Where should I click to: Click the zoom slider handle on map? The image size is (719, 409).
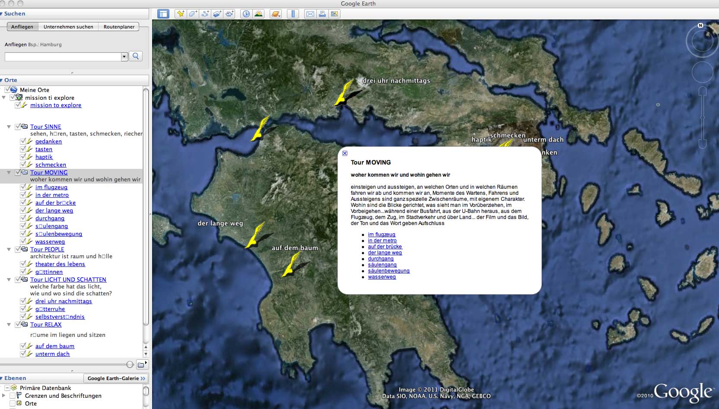[x=703, y=117]
